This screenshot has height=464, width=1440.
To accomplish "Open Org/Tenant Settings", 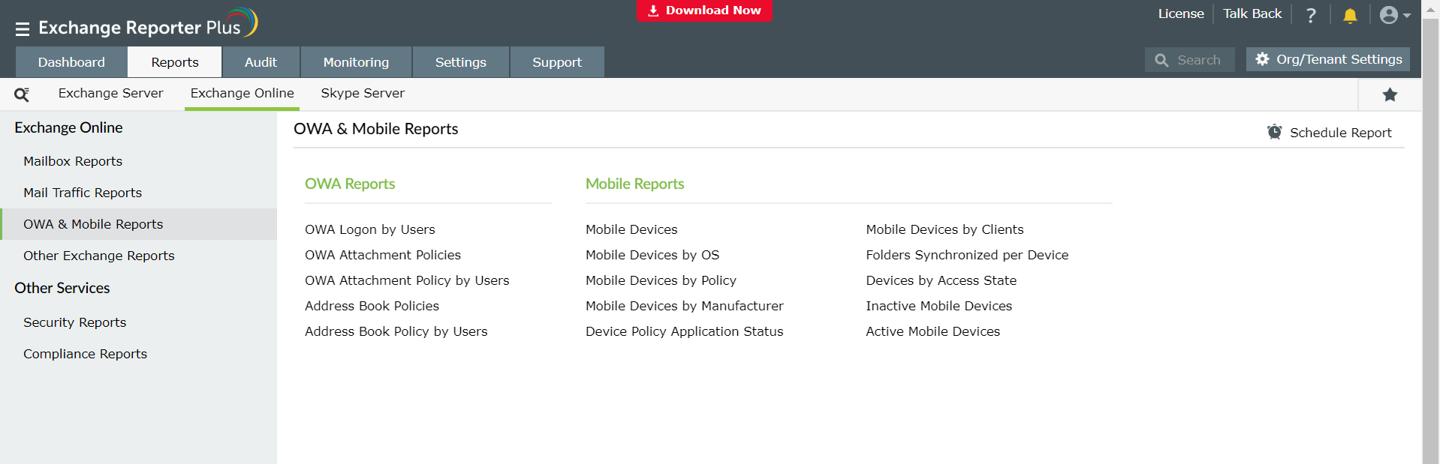I will coord(1328,59).
